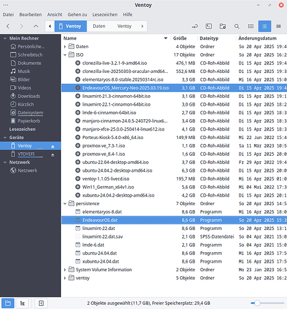
Task: Collapse the persistence folder
Action: pos(65,203)
